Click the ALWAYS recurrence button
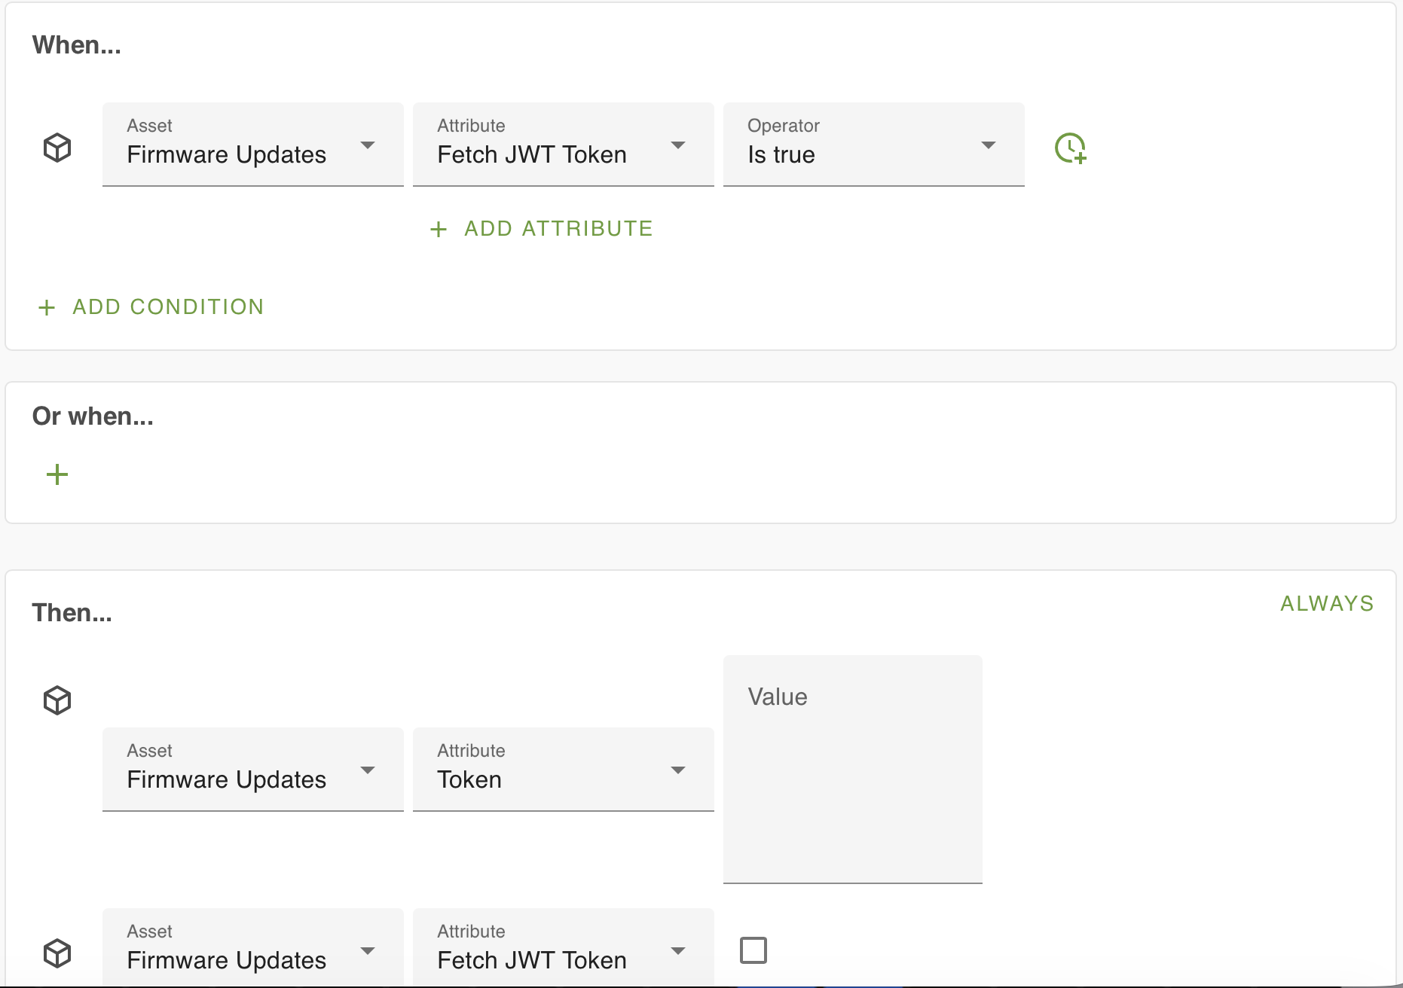 (x=1327, y=604)
